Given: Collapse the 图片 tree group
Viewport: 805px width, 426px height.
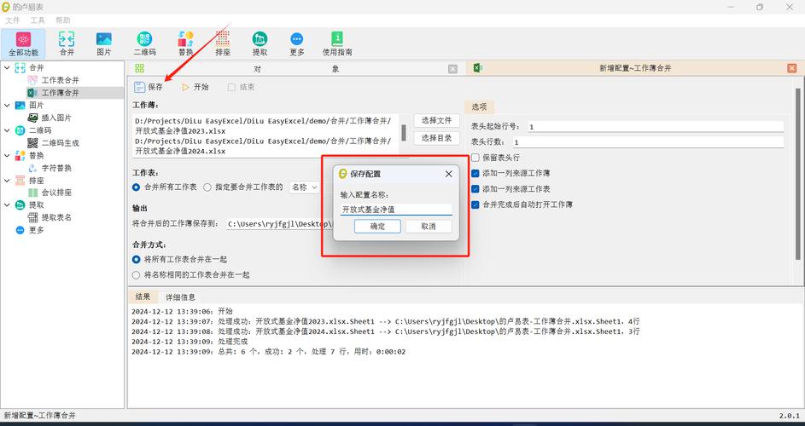Looking at the screenshot, I should click(7, 105).
